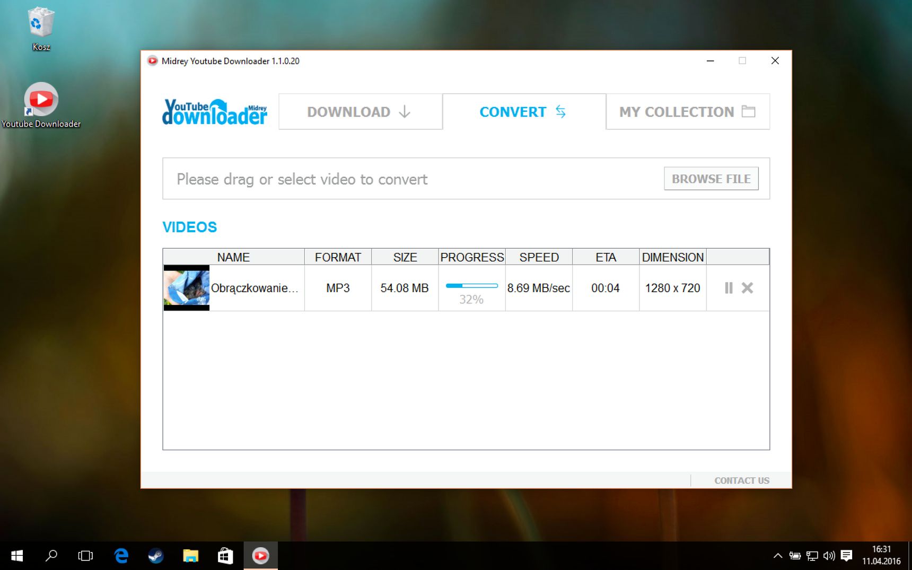This screenshot has width=912, height=570.
Task: Click the 32% progress bar
Action: pos(471,286)
